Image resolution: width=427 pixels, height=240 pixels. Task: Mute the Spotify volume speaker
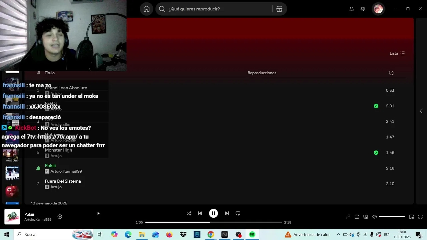coord(375,217)
